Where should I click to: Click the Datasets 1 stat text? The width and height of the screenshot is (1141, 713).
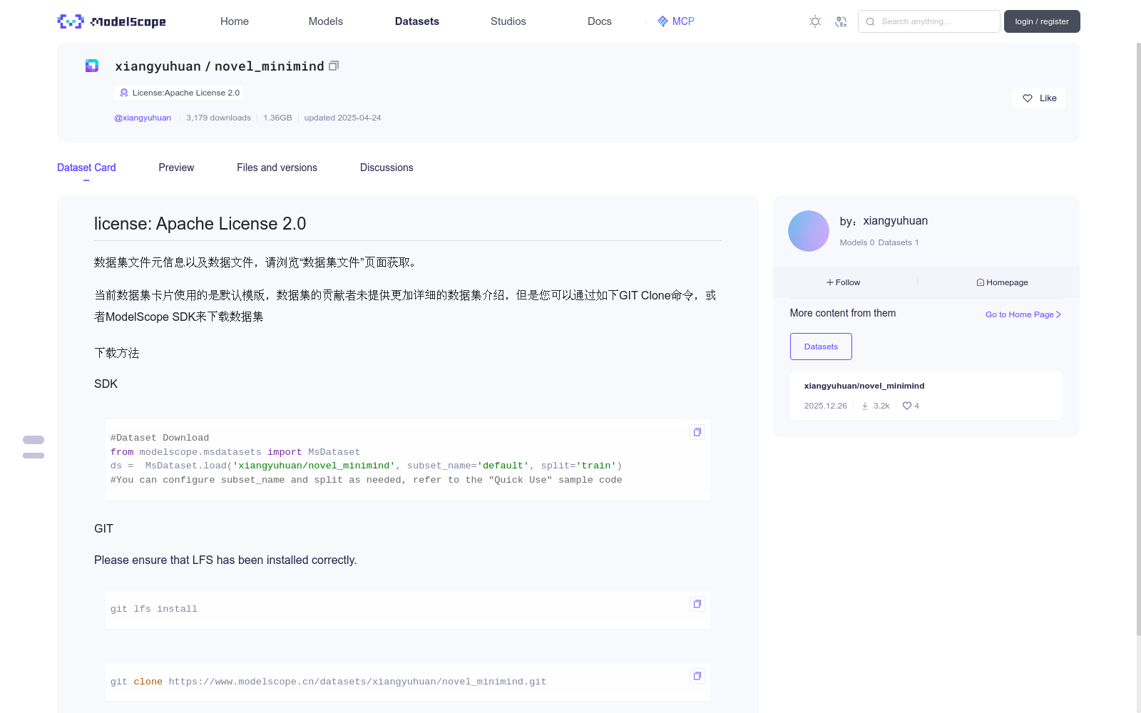click(899, 242)
